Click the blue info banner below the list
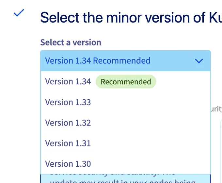Image resolution: width=222 pixels, height=183 pixels. tap(125, 179)
